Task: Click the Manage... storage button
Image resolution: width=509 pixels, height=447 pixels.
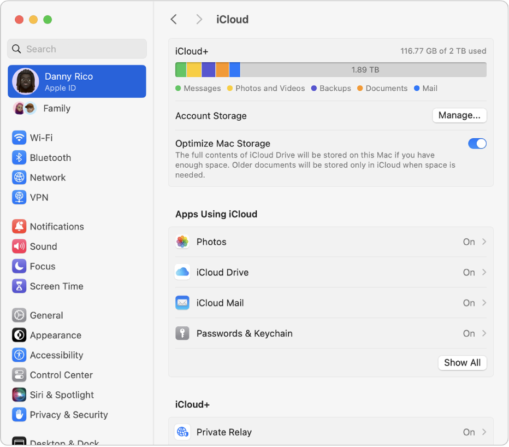Action: 459,115
